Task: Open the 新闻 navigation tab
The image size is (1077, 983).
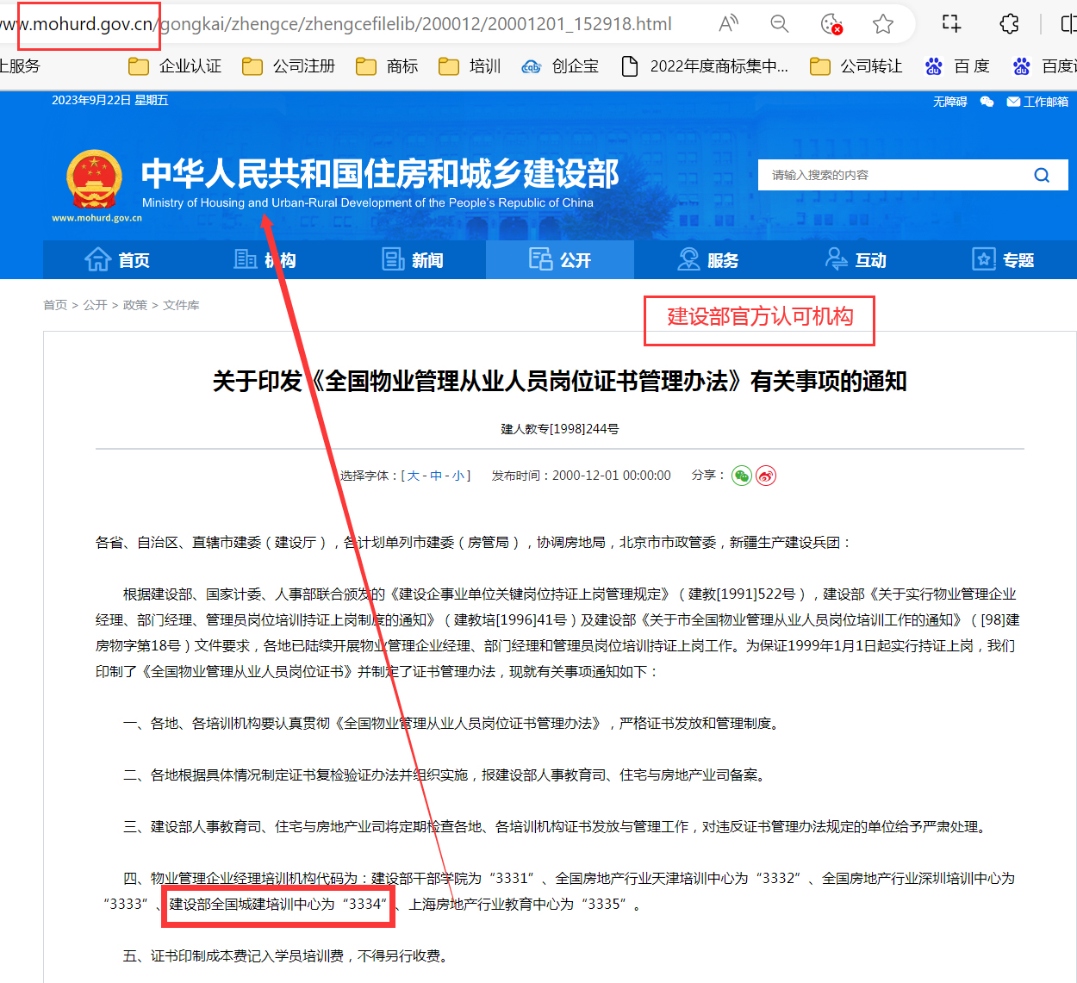Action: [x=413, y=260]
